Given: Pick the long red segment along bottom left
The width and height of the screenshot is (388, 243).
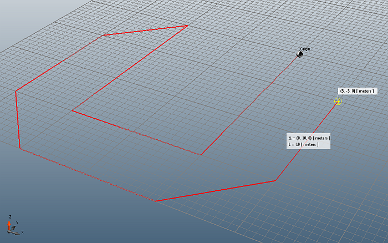Looking at the screenshot, I should (x=89, y=175).
